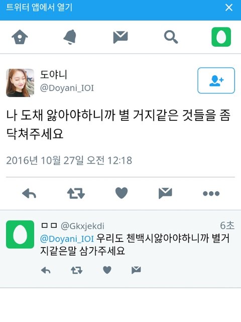Viewport: 241px width, 322px height.
Task: Reply to the @Gkxjekdi tweet
Action: [x=46, y=270]
